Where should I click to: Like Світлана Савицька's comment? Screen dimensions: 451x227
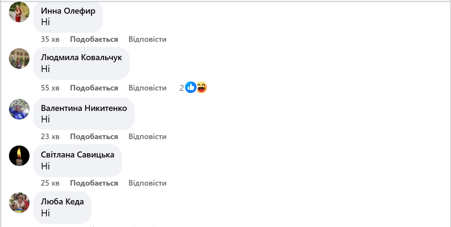[94, 183]
